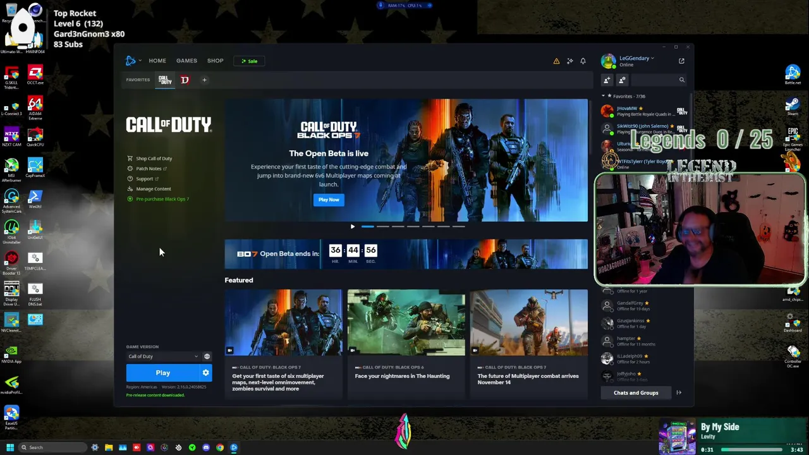Select friend JHovaMW
This screenshot has width=809, height=455.
pos(645,111)
